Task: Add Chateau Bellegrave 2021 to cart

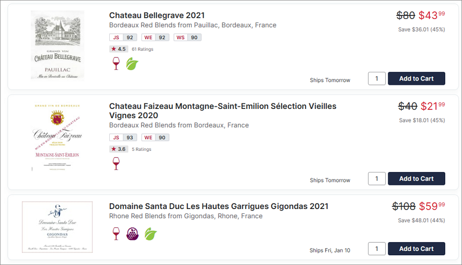Action: [416, 78]
